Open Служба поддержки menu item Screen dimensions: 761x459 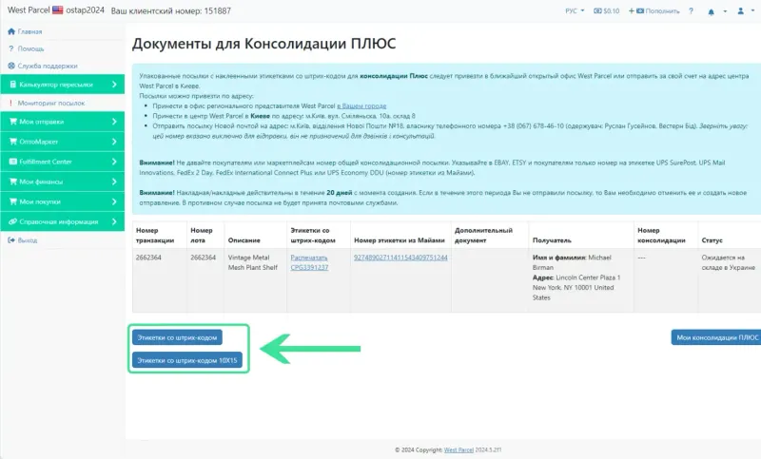coord(48,66)
